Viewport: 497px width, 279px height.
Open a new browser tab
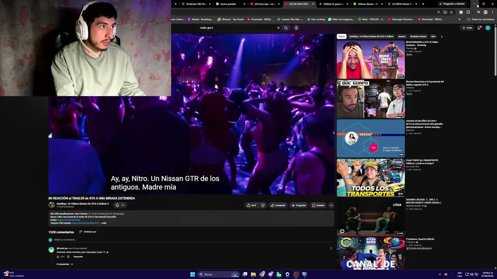[423, 4]
